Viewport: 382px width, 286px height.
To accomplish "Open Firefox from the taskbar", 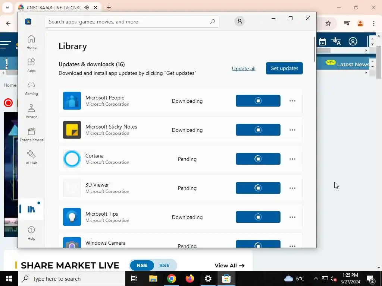I will [x=190, y=279].
